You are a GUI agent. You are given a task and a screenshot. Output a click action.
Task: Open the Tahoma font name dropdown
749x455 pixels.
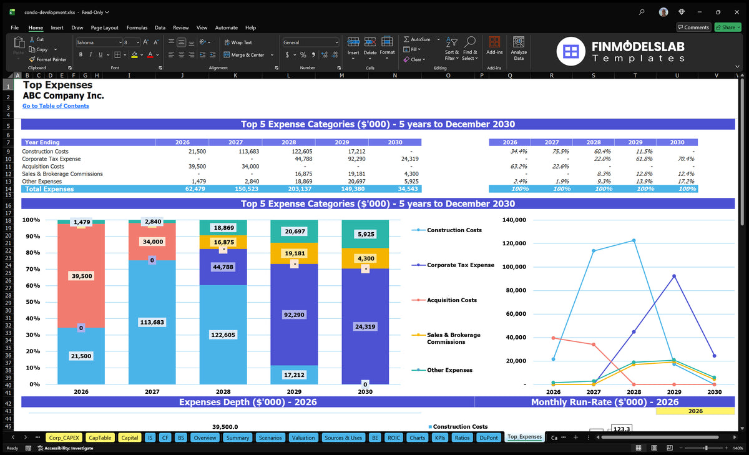coord(120,42)
